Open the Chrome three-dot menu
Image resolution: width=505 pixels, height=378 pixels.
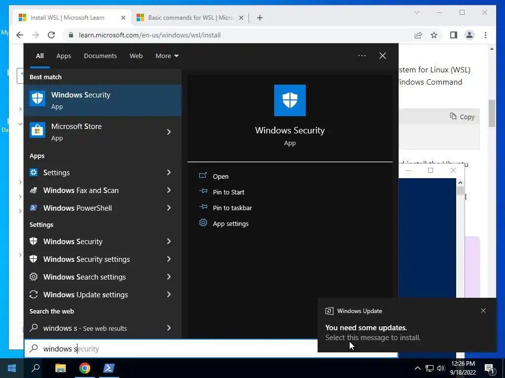[485, 35]
